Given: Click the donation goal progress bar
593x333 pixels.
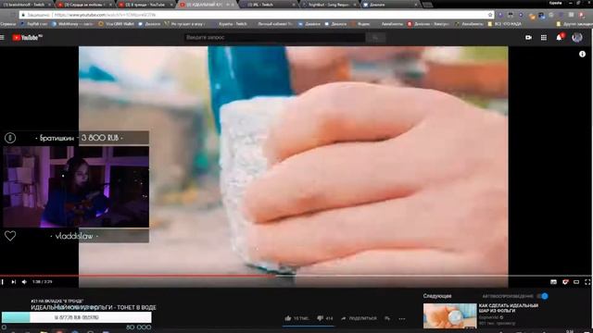Looking at the screenshot, I should [x=76, y=317].
